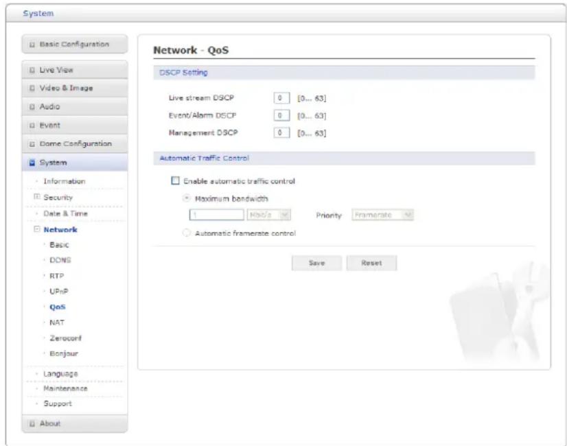The image size is (567, 446).
Task: Select the Network tree heading
Action: coord(60,230)
